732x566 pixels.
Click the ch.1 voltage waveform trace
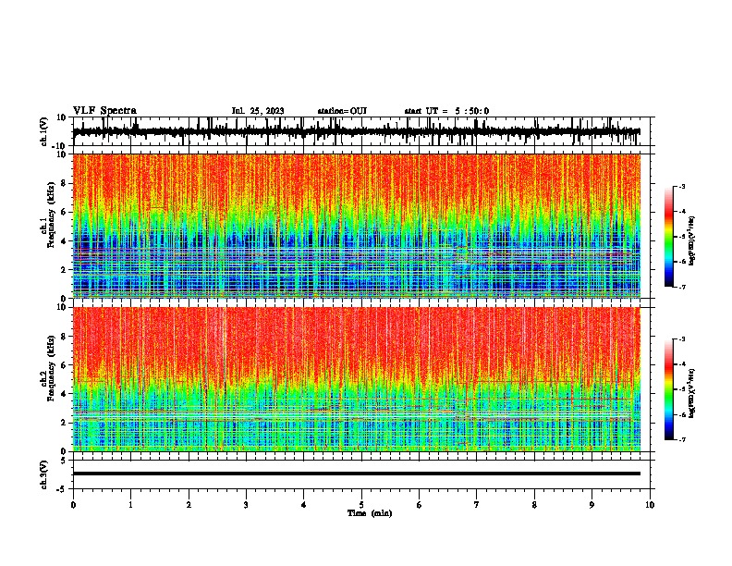coord(356,131)
